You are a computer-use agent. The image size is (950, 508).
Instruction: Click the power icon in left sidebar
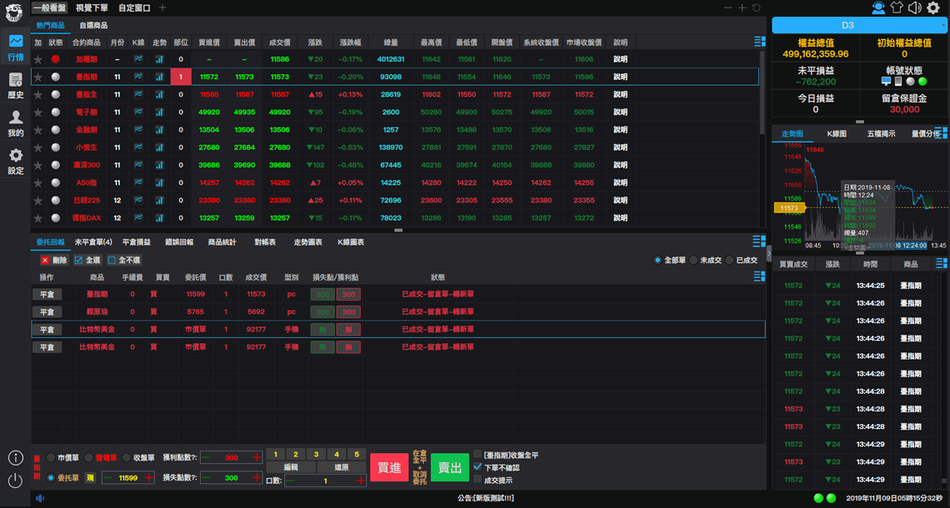(15, 481)
